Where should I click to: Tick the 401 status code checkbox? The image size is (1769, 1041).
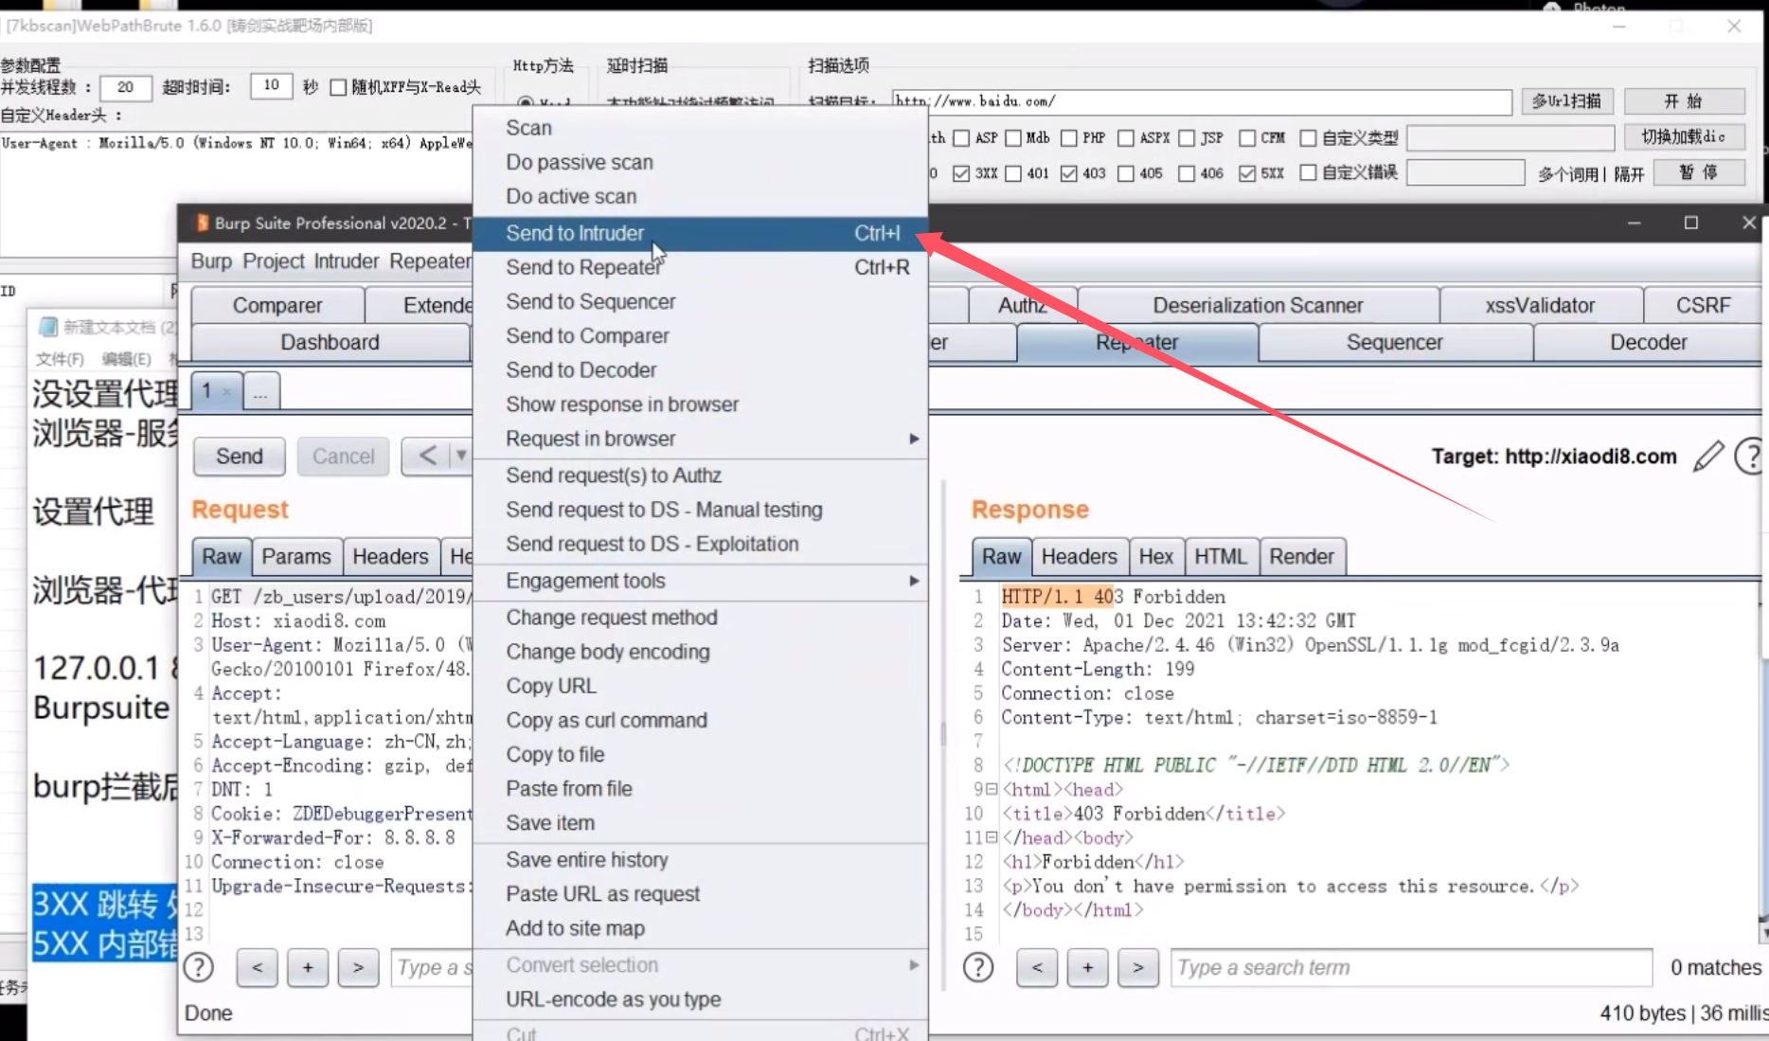(1013, 173)
